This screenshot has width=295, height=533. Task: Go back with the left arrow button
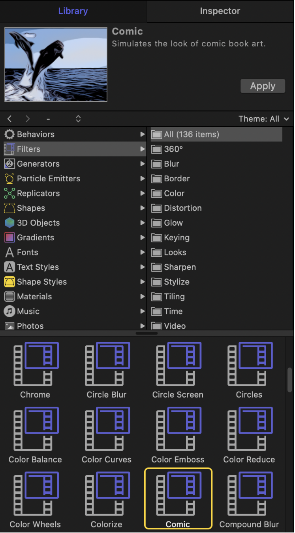click(x=10, y=119)
